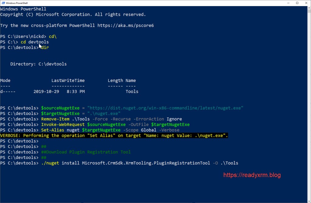This screenshot has height=203, width=311.
Task: Click the LastWriteTime column header
Action: (x=68, y=80)
